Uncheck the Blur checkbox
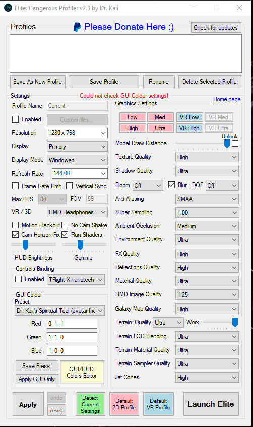 pyautogui.click(x=171, y=185)
